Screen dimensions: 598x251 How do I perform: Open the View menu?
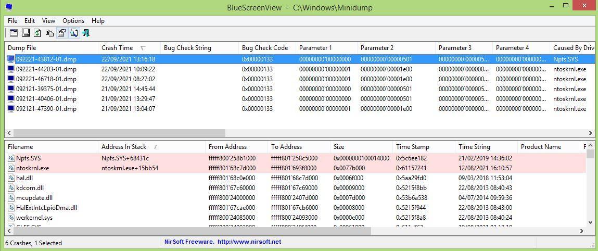tap(48, 21)
